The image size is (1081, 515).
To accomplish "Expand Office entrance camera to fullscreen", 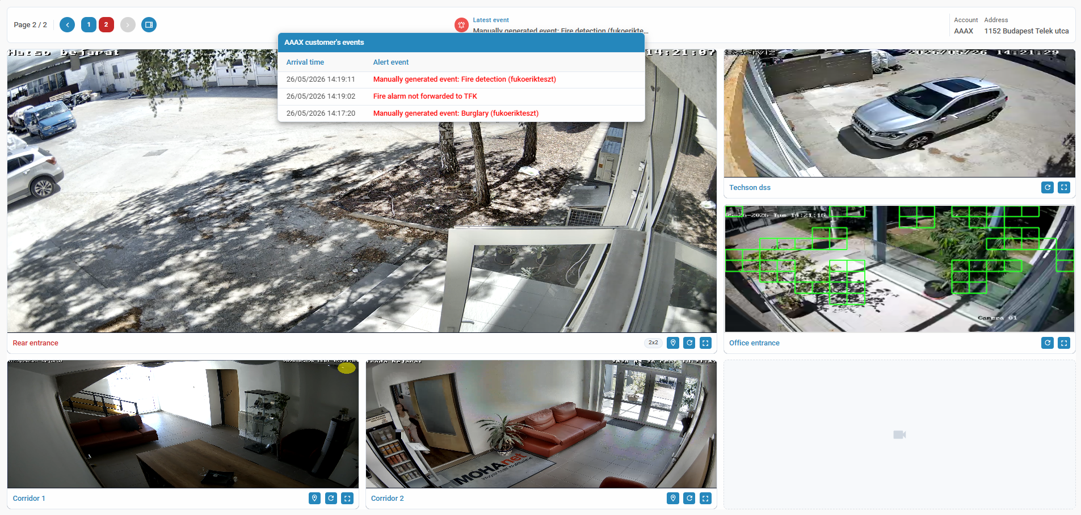I will [1064, 343].
